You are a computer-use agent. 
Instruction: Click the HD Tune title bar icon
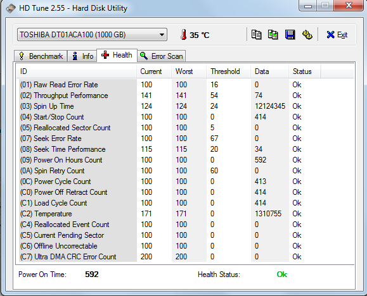click(x=11, y=9)
